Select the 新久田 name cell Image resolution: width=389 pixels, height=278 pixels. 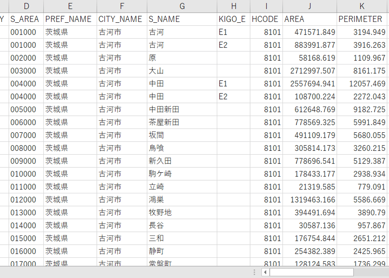pos(182,161)
